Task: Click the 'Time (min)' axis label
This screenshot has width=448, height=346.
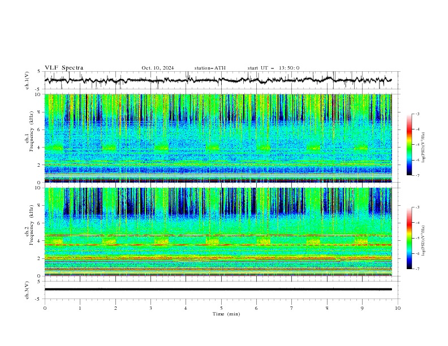Action: pyautogui.click(x=226, y=314)
